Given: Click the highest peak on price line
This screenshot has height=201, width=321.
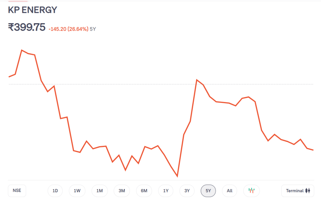Looking at the screenshot, I should (x=22, y=50).
